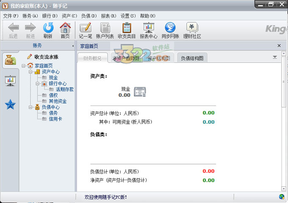Click the 刷新 refresh icon
Image resolution: width=288 pixels, height=203 pixels.
[x=48, y=28]
